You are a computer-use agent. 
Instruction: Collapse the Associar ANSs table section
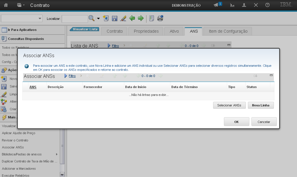271,75
